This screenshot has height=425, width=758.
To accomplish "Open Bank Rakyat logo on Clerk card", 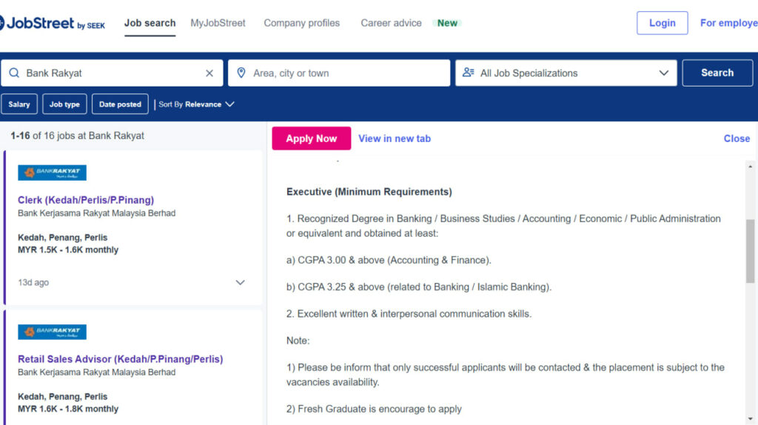I will point(53,173).
